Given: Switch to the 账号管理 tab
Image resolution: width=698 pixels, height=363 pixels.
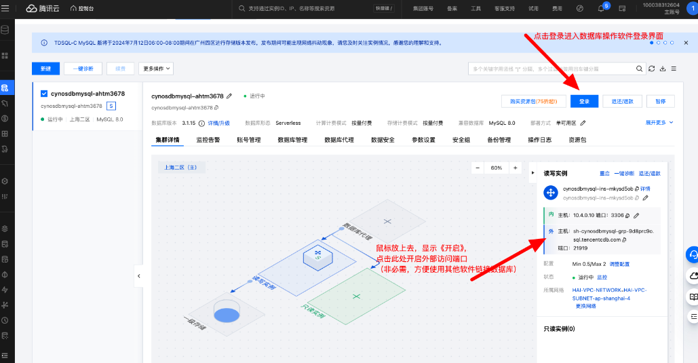Looking at the screenshot, I should (249, 140).
